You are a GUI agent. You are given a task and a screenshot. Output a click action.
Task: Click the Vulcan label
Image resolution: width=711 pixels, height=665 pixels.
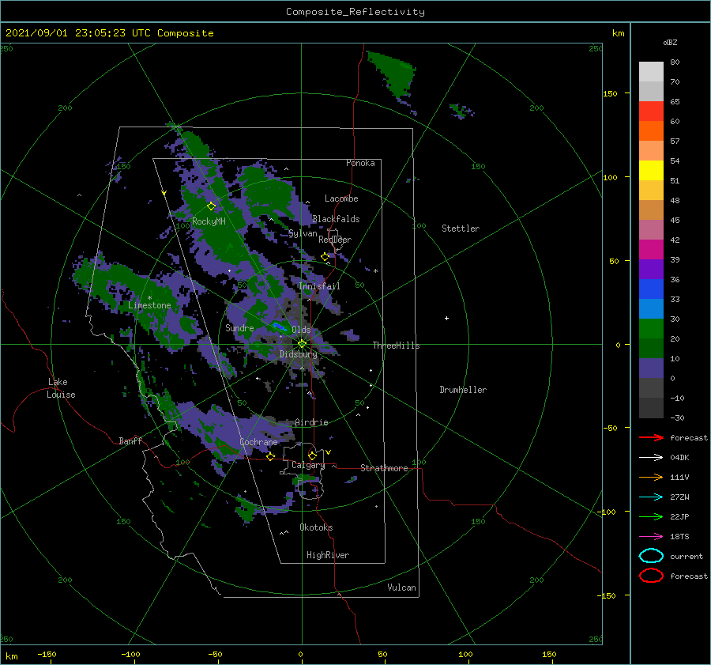pos(402,588)
